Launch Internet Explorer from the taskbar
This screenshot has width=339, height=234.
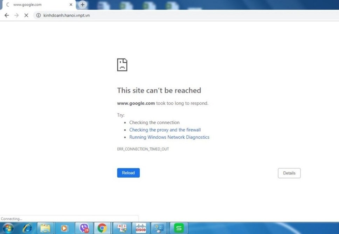pos(27,228)
